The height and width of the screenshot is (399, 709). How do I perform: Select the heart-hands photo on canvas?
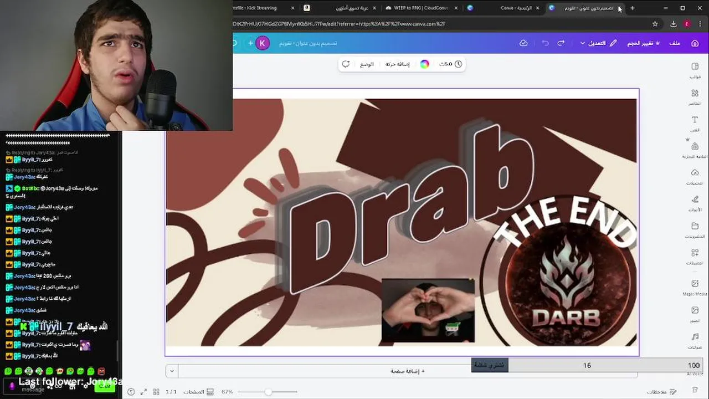point(428,310)
